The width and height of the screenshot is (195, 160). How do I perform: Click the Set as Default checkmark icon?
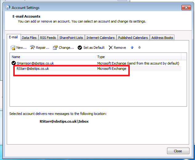click(x=80, y=48)
